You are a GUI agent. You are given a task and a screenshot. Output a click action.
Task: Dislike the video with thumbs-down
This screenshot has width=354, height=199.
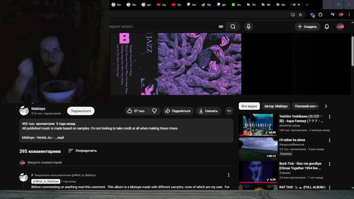pos(155,111)
